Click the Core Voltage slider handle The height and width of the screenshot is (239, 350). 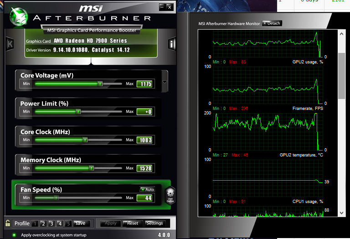click(100, 84)
